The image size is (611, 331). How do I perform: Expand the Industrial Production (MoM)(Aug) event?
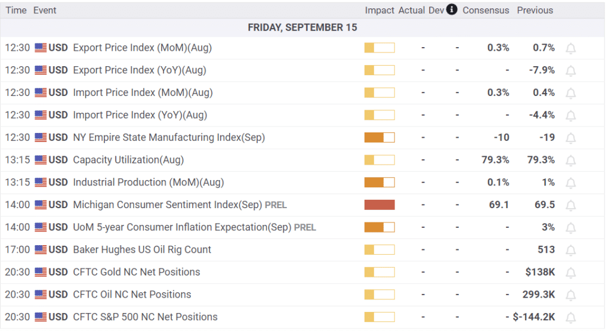click(148, 182)
